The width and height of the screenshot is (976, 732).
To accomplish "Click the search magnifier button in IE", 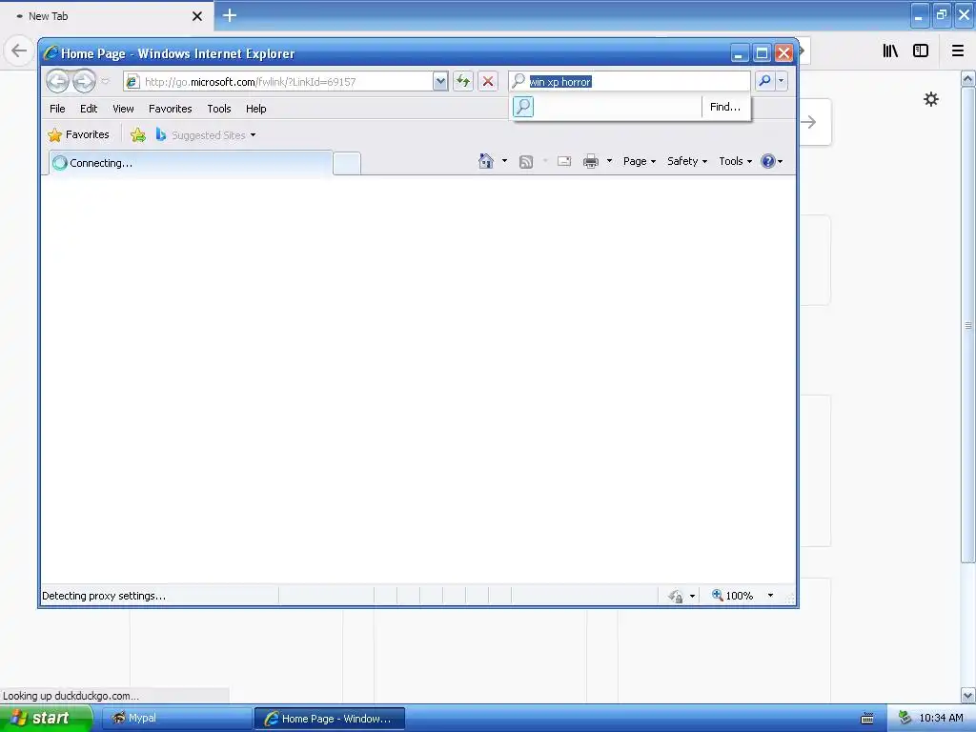I will click(764, 81).
